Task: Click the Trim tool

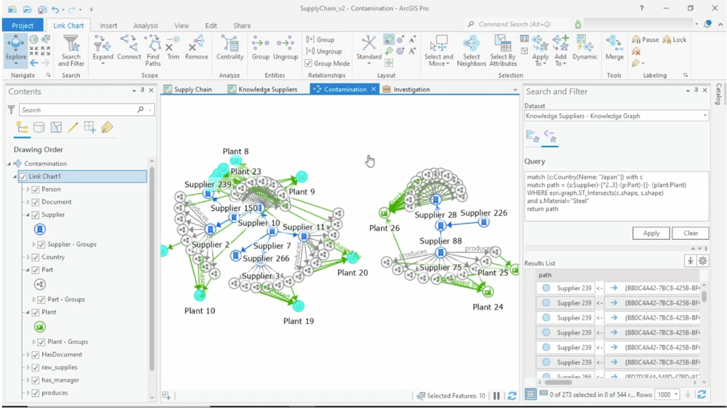Action: [x=173, y=47]
